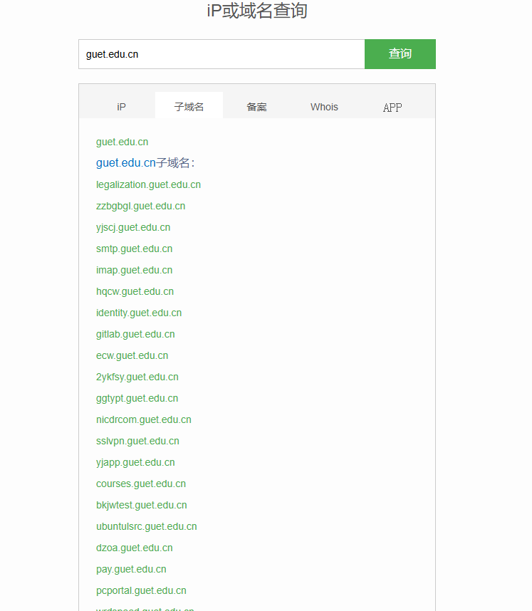Screen dimensions: 532x611
Task: Focus the guet.edu.cn domain input field
Action: tap(221, 54)
